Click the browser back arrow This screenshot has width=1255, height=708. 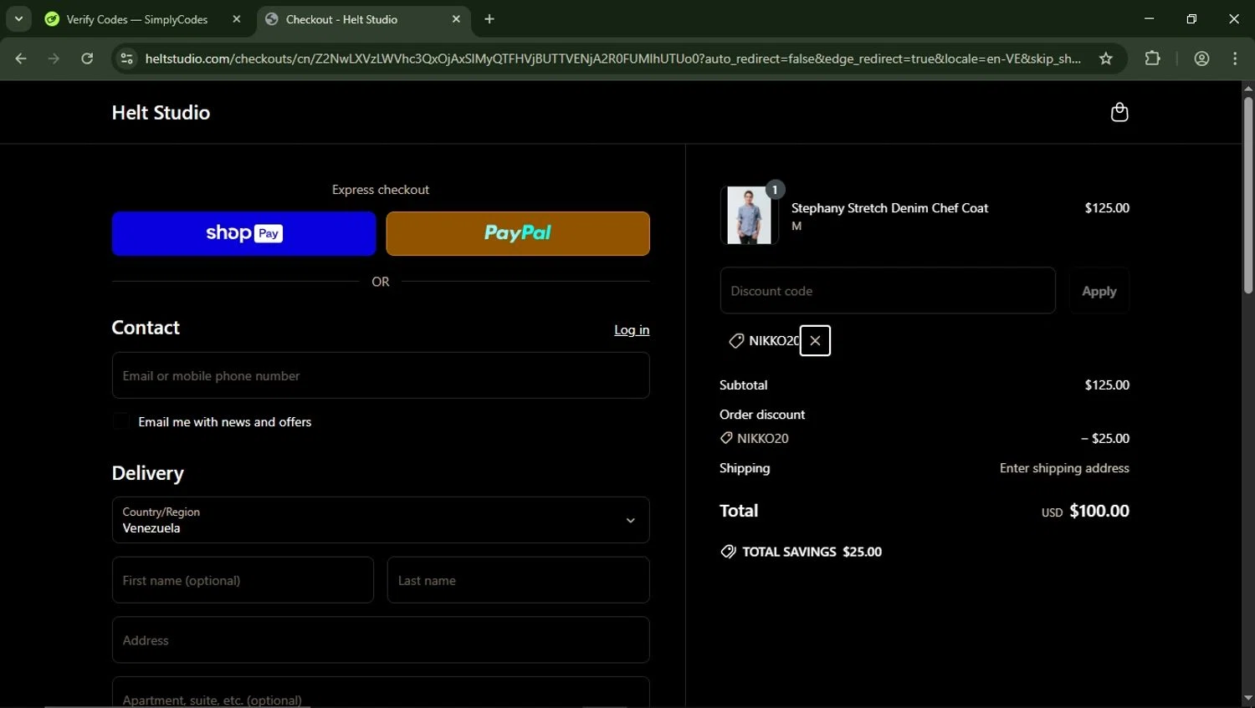pos(21,59)
